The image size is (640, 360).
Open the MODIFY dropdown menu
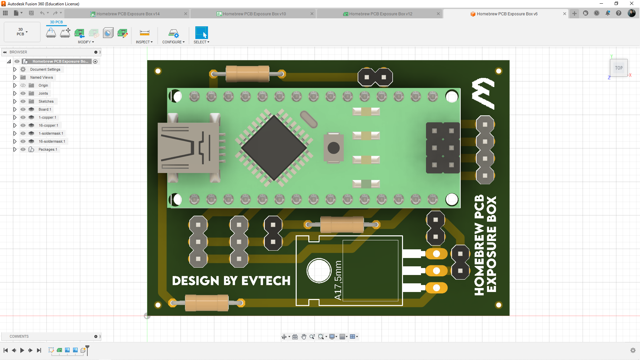[86, 42]
